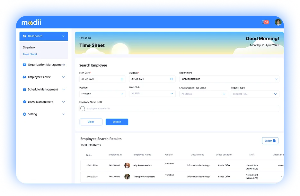Open the Position dropdown showing Front End

[102, 94]
